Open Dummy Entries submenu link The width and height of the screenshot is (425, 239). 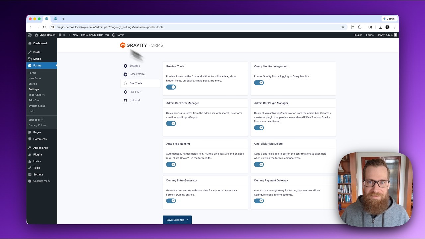[37, 125]
